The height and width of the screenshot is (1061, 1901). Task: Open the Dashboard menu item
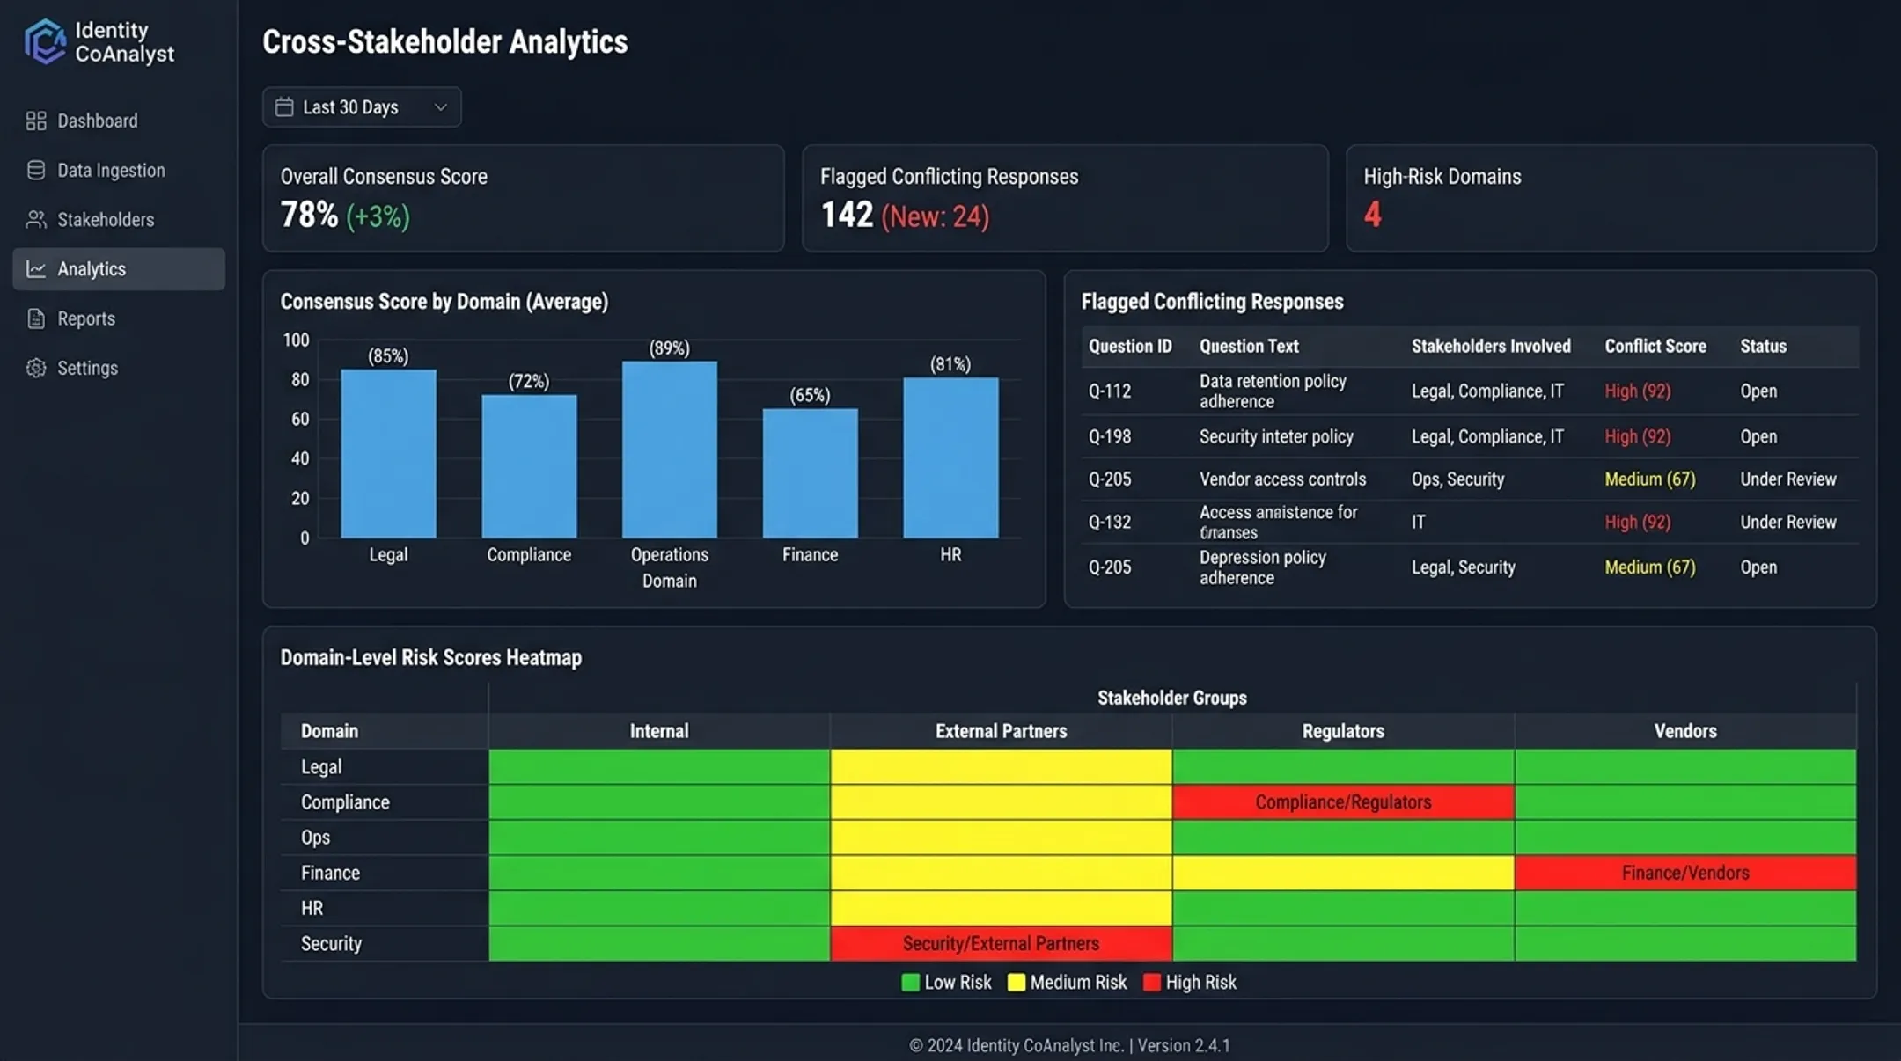[x=119, y=121]
